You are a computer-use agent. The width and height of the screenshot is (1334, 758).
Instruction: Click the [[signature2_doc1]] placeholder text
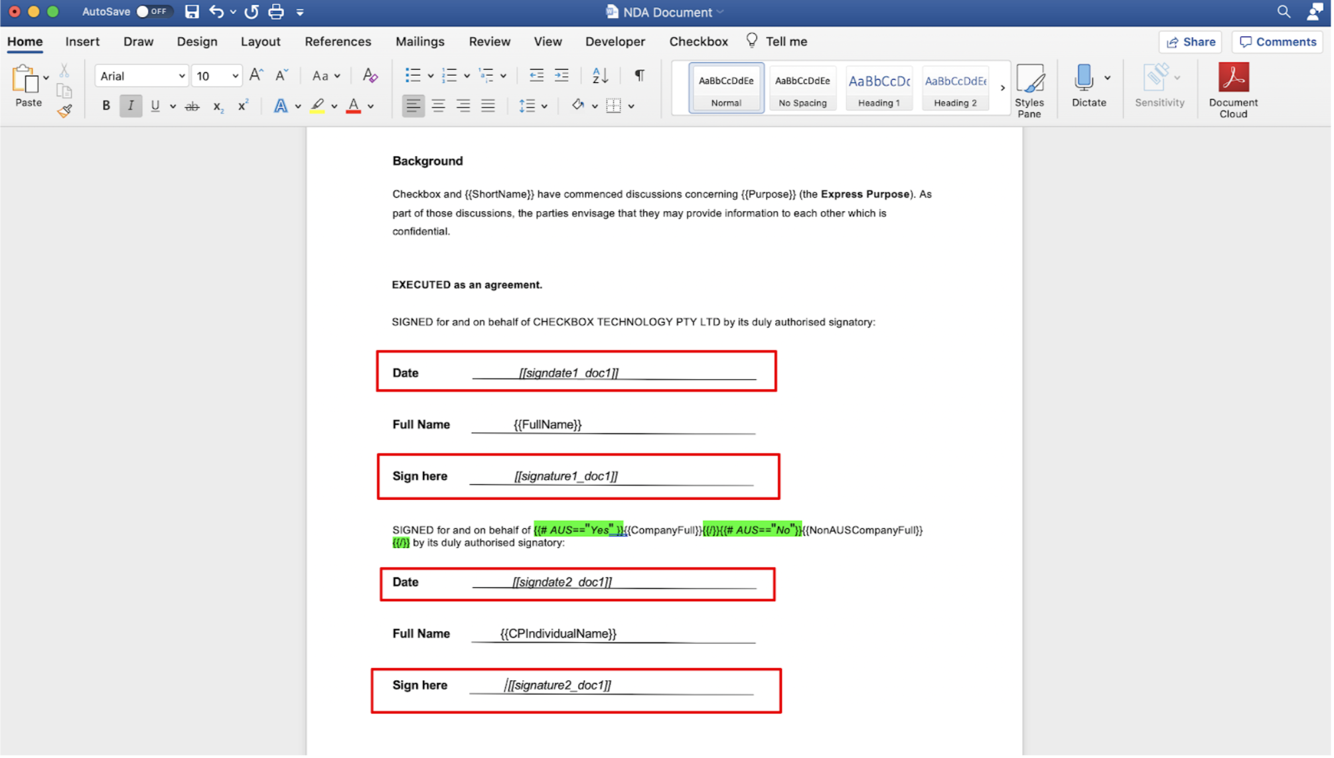coord(560,686)
